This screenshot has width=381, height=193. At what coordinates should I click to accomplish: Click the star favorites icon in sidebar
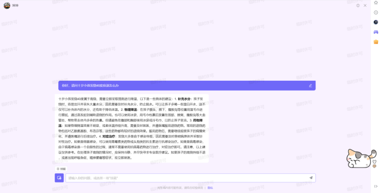[x=376, y=3]
